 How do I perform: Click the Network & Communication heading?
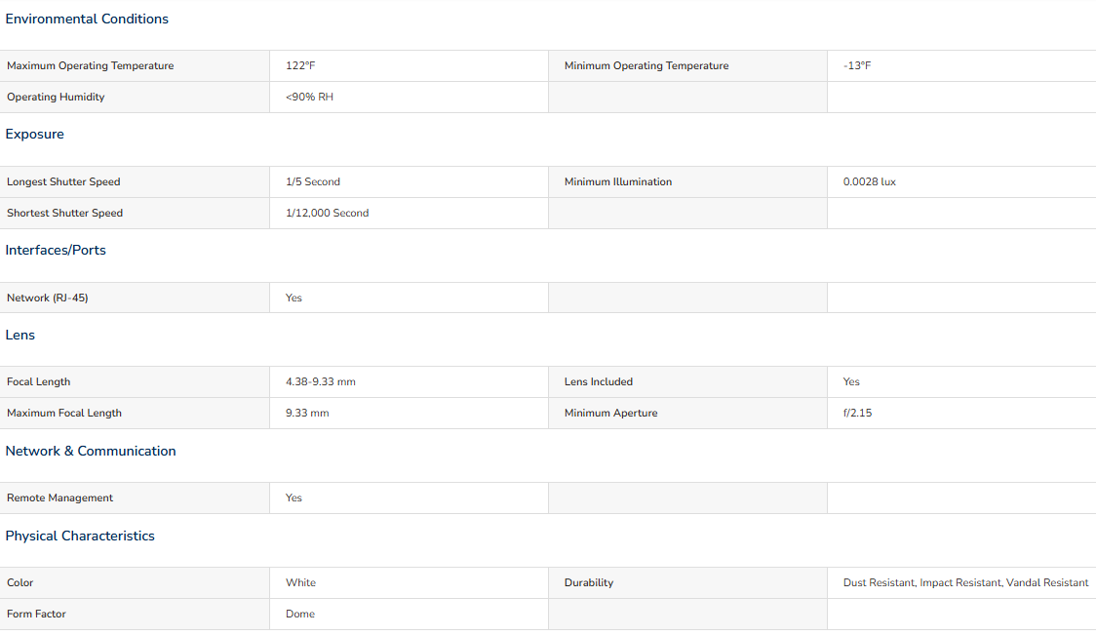91,451
